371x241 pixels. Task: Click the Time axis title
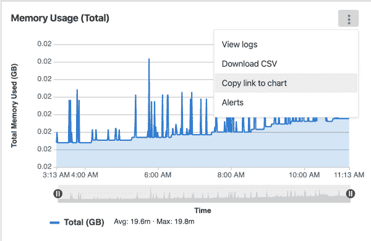[203, 211]
